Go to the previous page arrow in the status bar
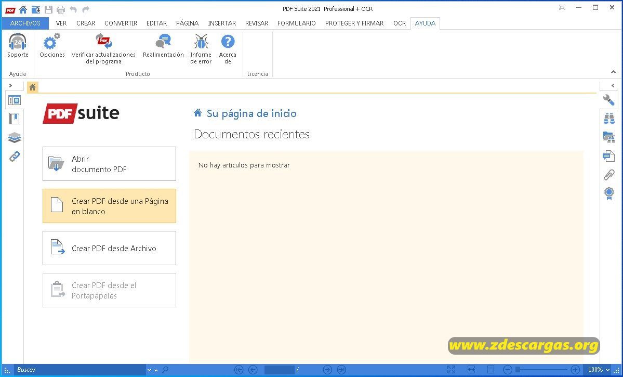The width and height of the screenshot is (623, 377). point(253,370)
